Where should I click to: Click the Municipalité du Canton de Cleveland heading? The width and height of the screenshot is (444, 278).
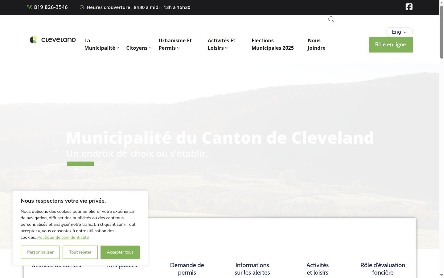[220, 138]
